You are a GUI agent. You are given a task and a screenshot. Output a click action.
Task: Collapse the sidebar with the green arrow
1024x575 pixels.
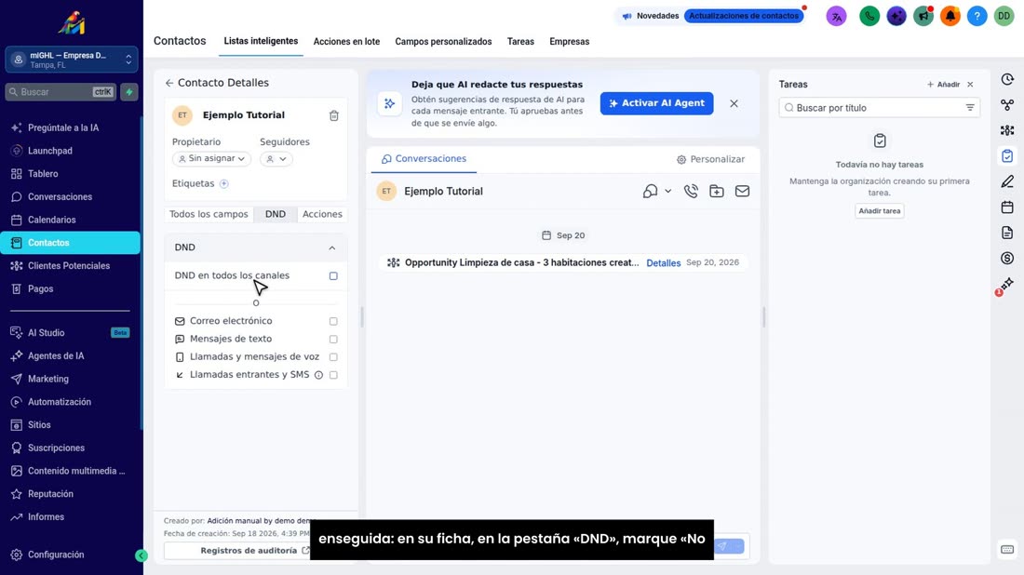[141, 555]
